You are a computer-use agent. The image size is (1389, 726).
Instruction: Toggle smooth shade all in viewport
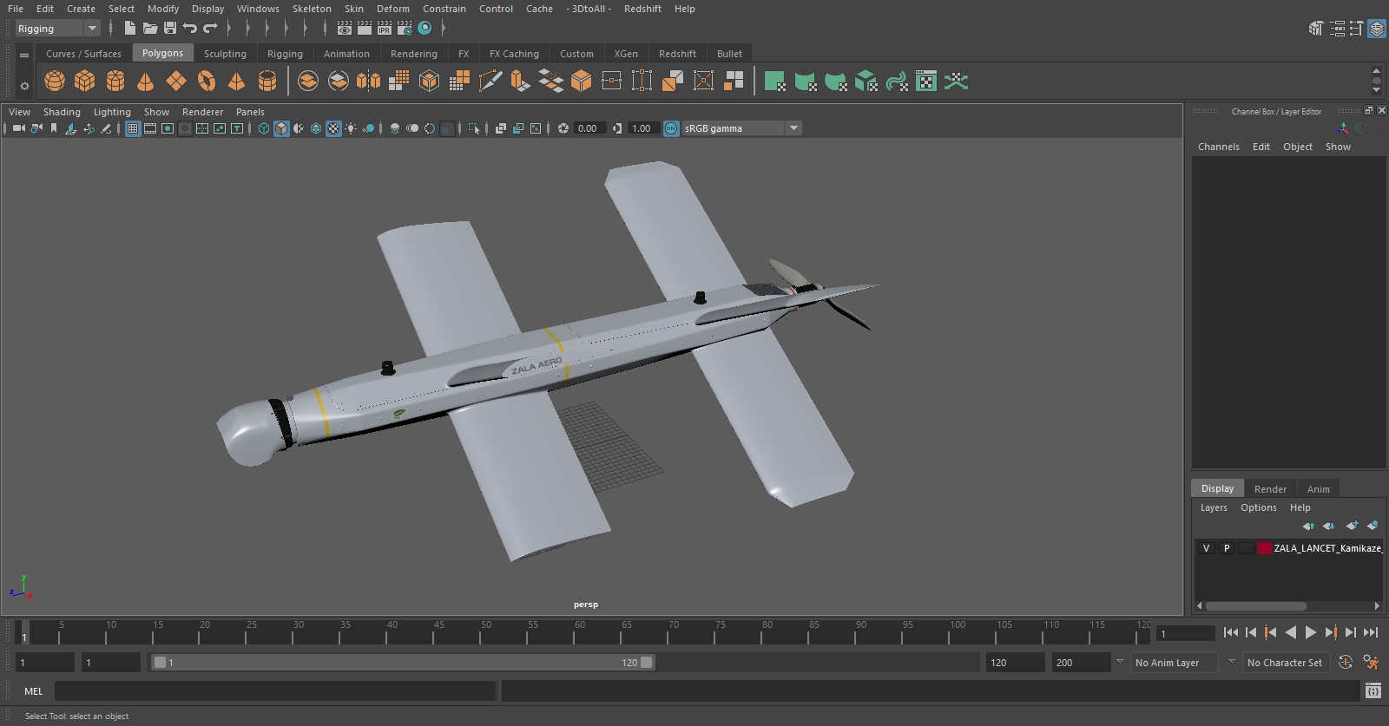281,128
